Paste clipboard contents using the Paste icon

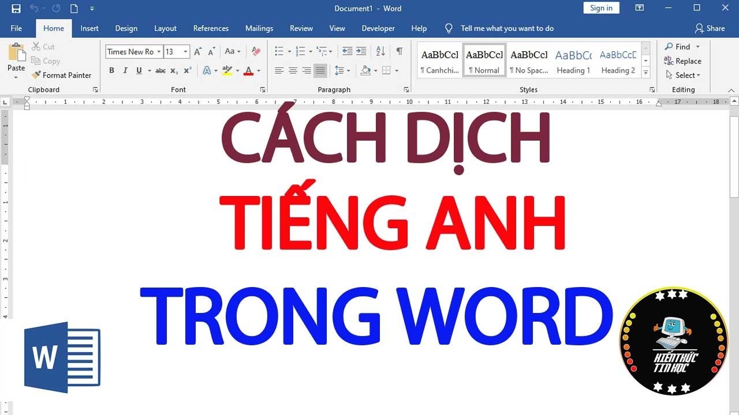(16, 52)
